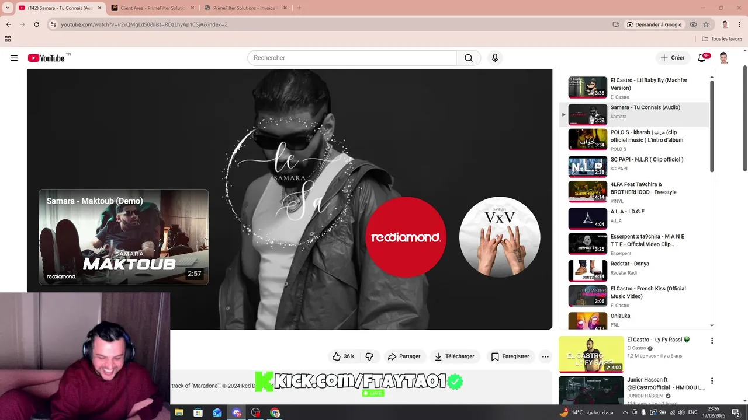
Task: Play El Castro Frensh Kiss playlist item
Action: tap(634, 296)
